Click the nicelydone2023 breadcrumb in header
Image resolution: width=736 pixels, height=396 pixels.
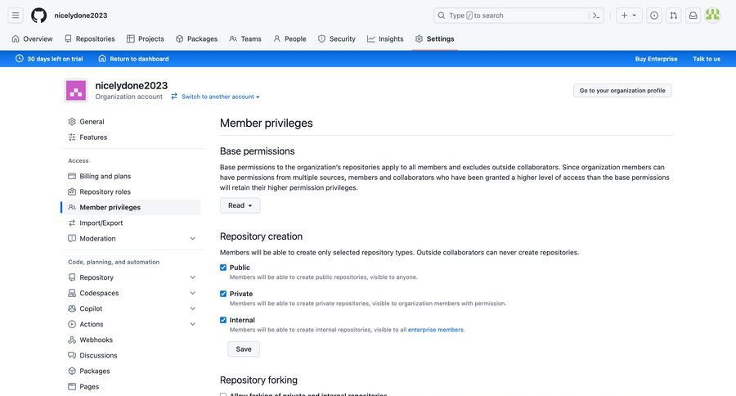click(81, 16)
